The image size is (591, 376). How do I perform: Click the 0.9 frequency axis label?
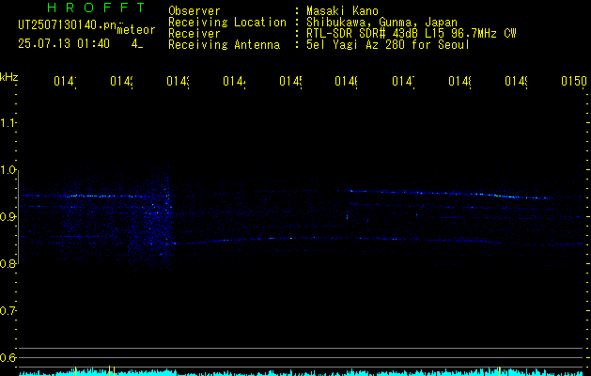click(8, 216)
